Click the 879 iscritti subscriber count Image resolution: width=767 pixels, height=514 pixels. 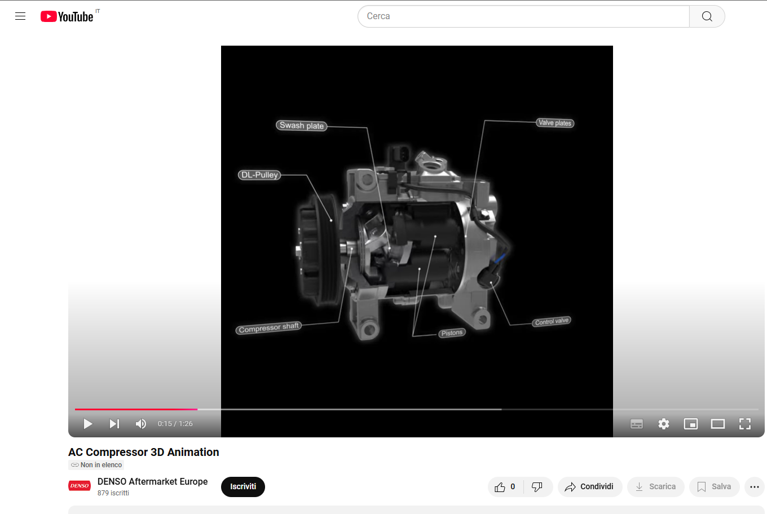coord(113,493)
